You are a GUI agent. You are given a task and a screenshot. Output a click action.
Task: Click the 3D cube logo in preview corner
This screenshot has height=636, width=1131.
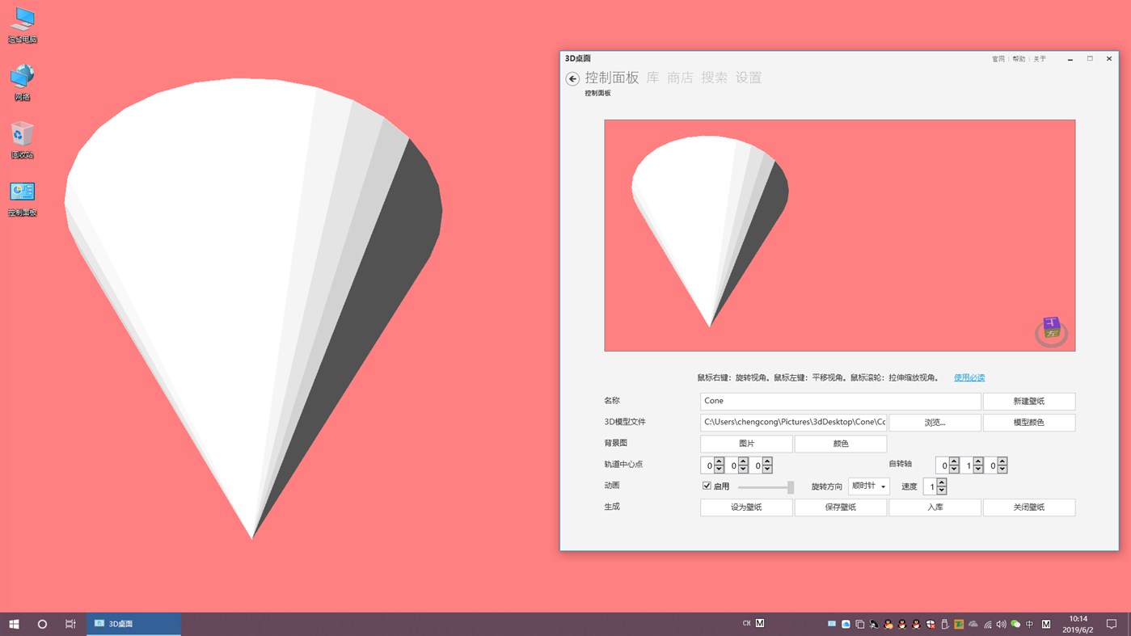[x=1049, y=327]
